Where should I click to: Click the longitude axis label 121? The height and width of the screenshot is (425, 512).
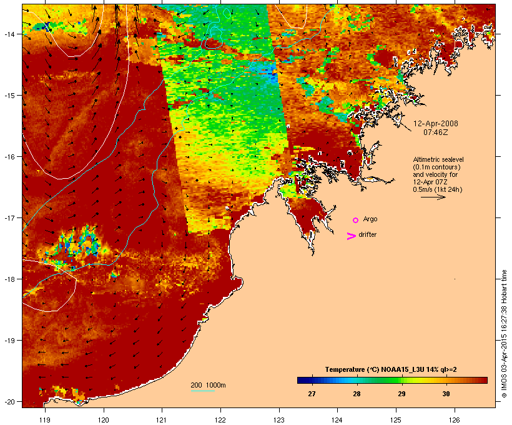coord(162,420)
